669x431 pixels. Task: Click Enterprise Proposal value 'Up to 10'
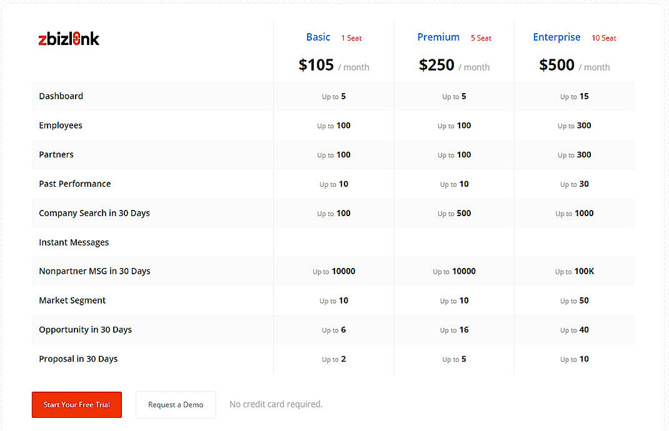tap(575, 359)
